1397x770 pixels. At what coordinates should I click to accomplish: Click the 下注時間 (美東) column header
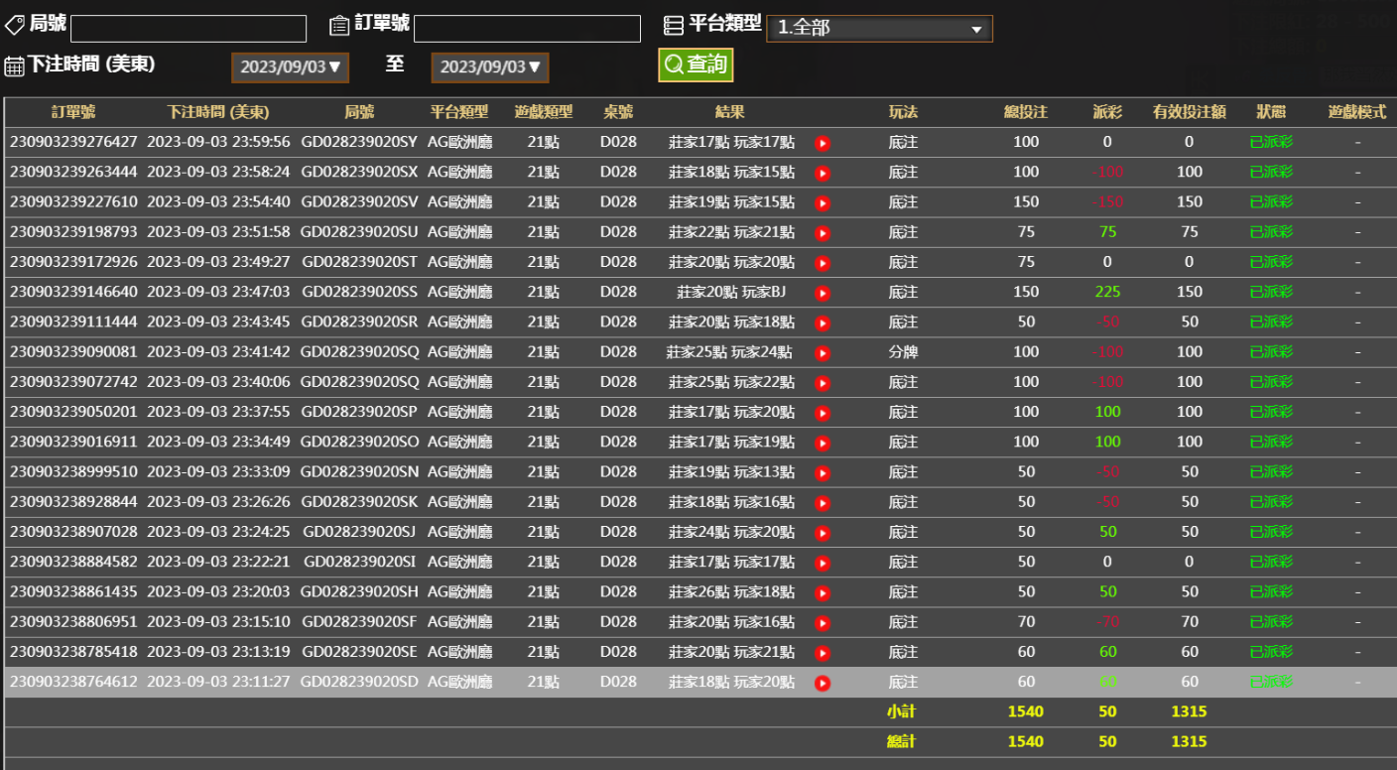tap(218, 112)
